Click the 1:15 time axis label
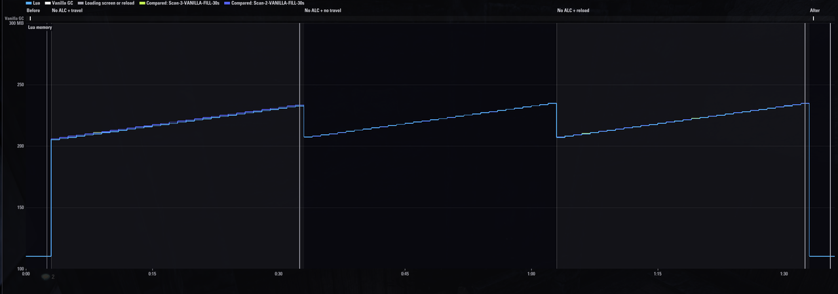 [x=658, y=274]
